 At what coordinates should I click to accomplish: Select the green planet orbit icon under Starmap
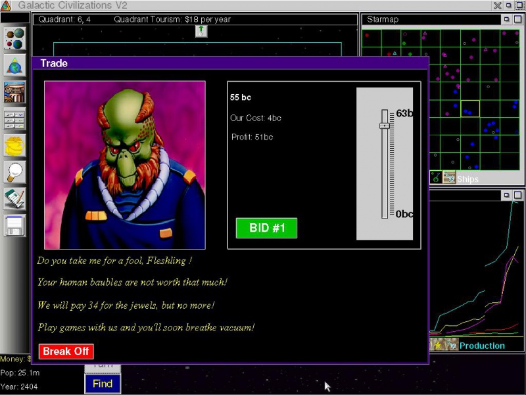[x=436, y=177]
